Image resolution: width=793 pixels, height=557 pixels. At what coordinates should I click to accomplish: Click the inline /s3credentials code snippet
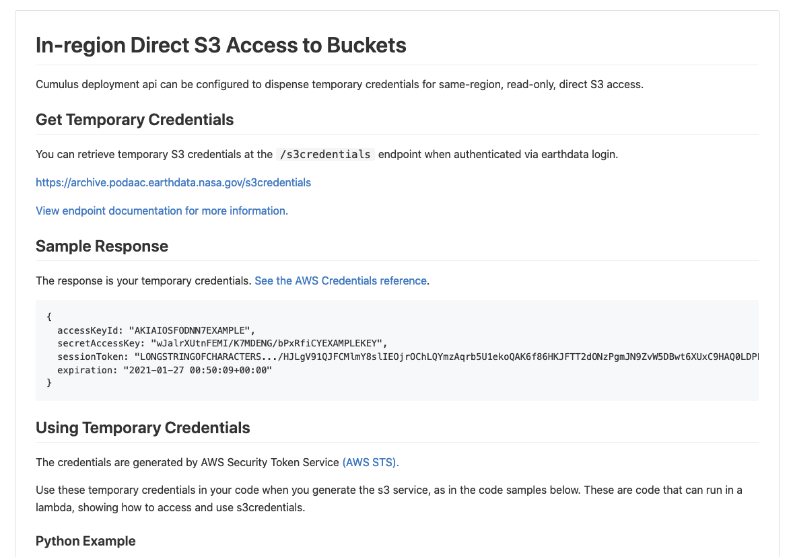point(325,154)
